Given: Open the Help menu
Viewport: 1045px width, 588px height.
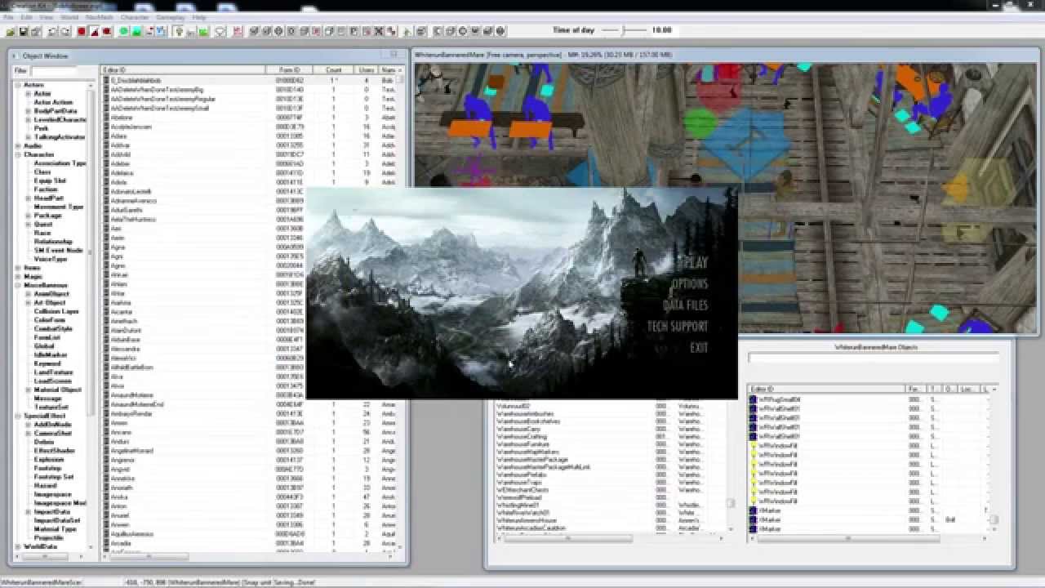Looking at the screenshot, I should click(199, 17).
